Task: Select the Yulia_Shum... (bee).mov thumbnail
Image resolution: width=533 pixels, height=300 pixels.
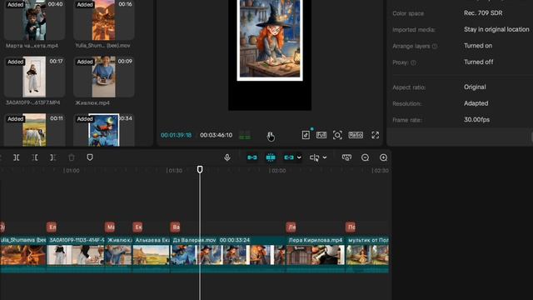Action: (x=103, y=20)
